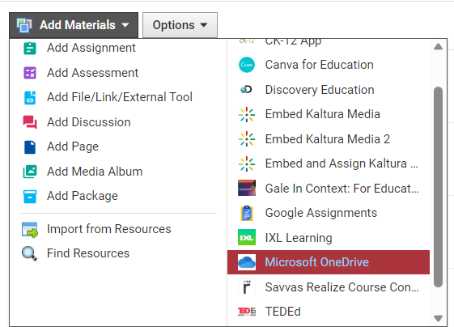The width and height of the screenshot is (454, 327).
Task: Click the app list scroll up arrow
Action: point(438,47)
